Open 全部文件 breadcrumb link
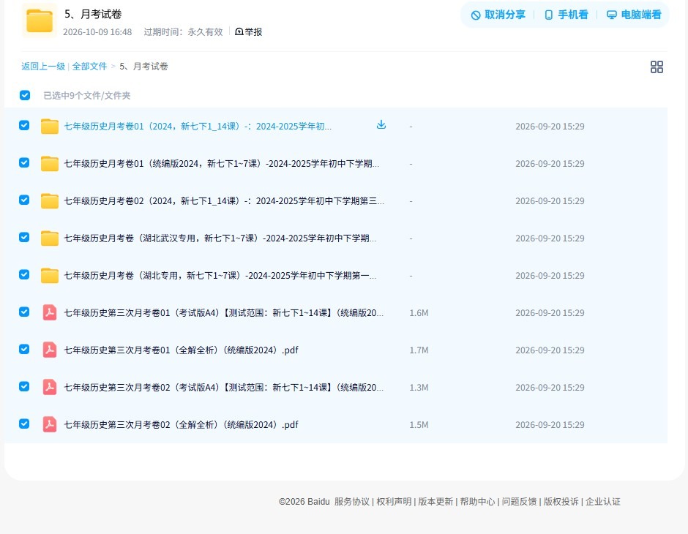688x534 pixels. pos(89,67)
